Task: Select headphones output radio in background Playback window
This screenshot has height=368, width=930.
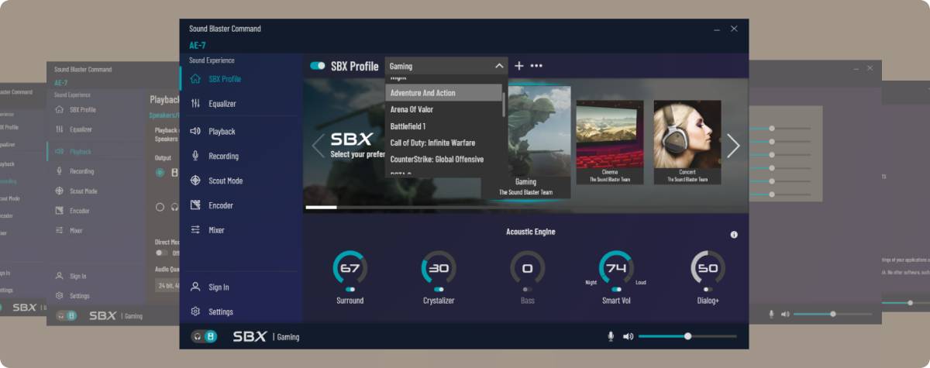Action: tap(160, 207)
